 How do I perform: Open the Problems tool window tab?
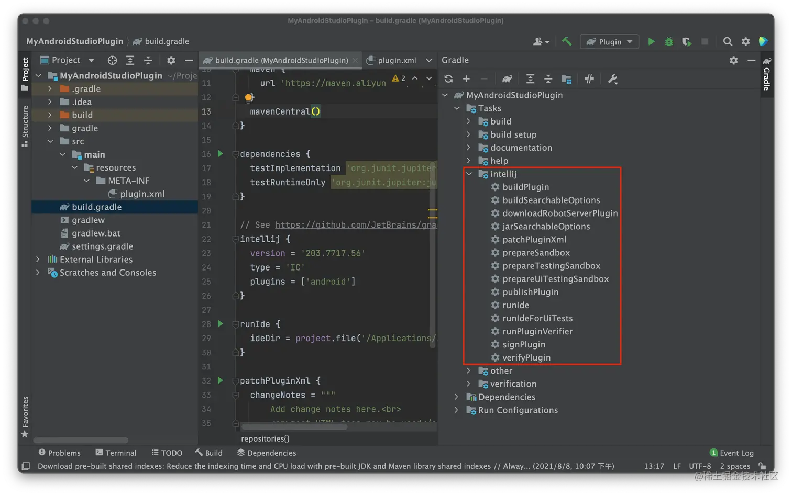[59, 453]
